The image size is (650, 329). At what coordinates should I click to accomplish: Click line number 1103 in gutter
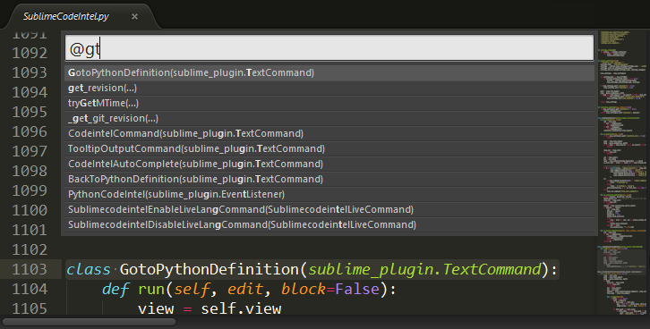[30, 269]
